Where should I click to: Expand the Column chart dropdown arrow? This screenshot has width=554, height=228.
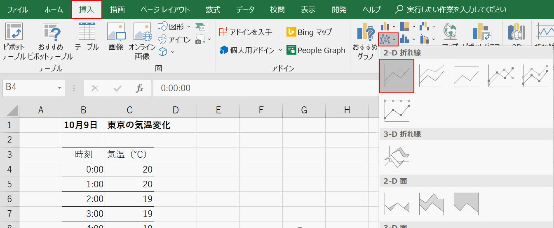[394, 27]
